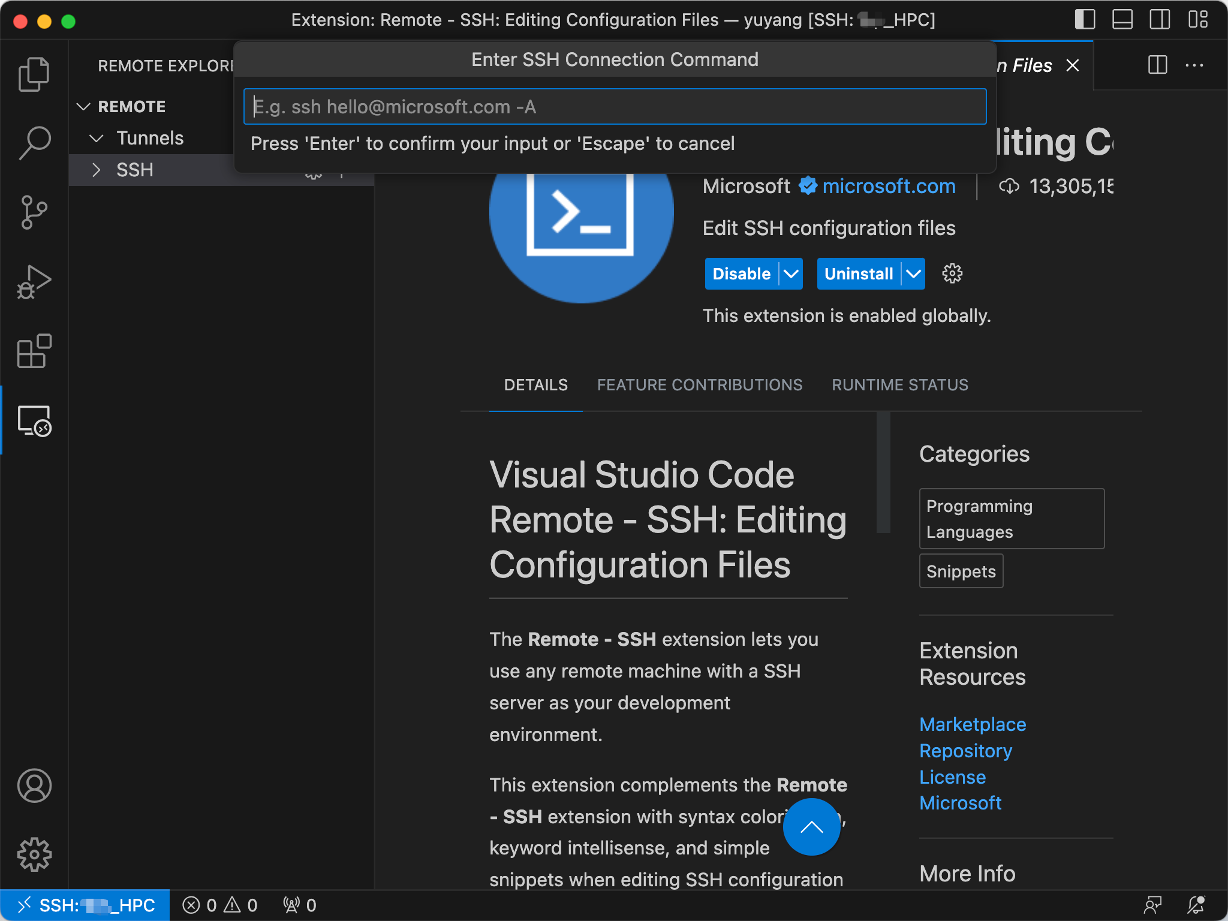Split the editor right
The height and width of the screenshot is (921, 1228).
[x=1157, y=65]
